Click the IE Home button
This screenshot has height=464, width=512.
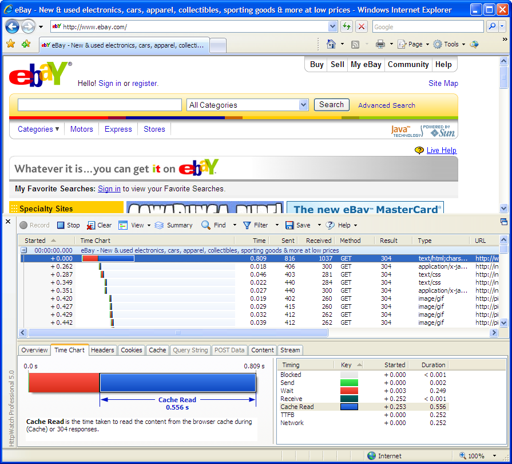[x=331, y=44]
